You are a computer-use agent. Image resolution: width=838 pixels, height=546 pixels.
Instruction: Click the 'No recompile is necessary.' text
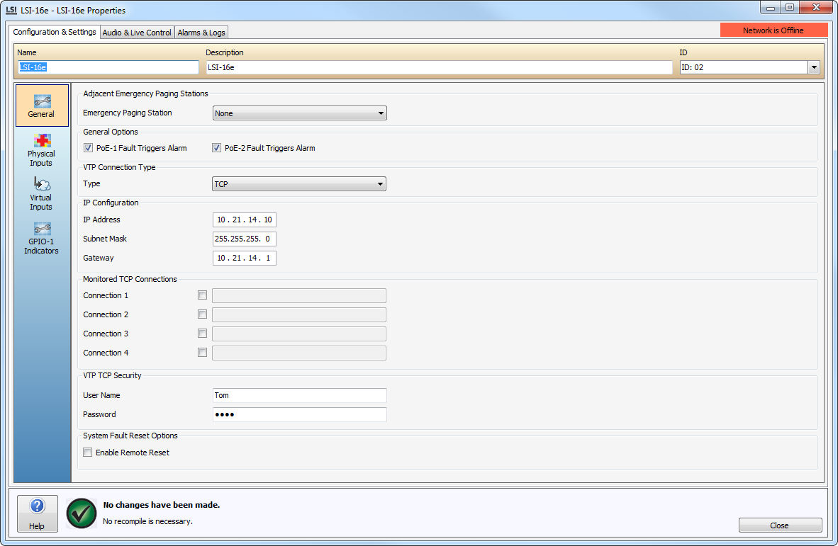click(147, 521)
